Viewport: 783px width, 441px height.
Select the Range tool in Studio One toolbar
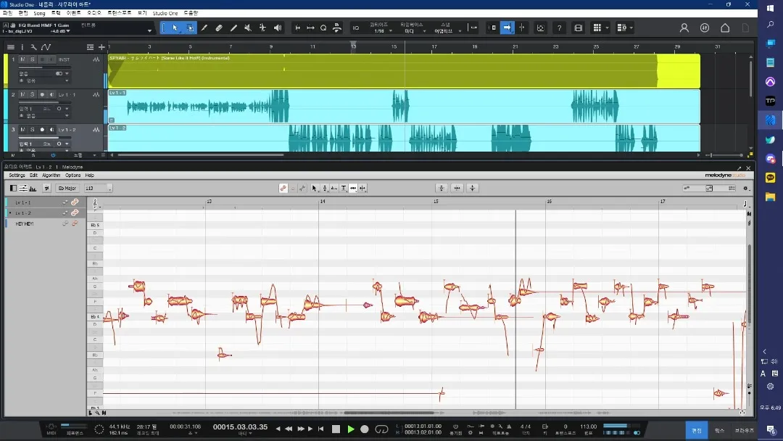click(x=190, y=28)
